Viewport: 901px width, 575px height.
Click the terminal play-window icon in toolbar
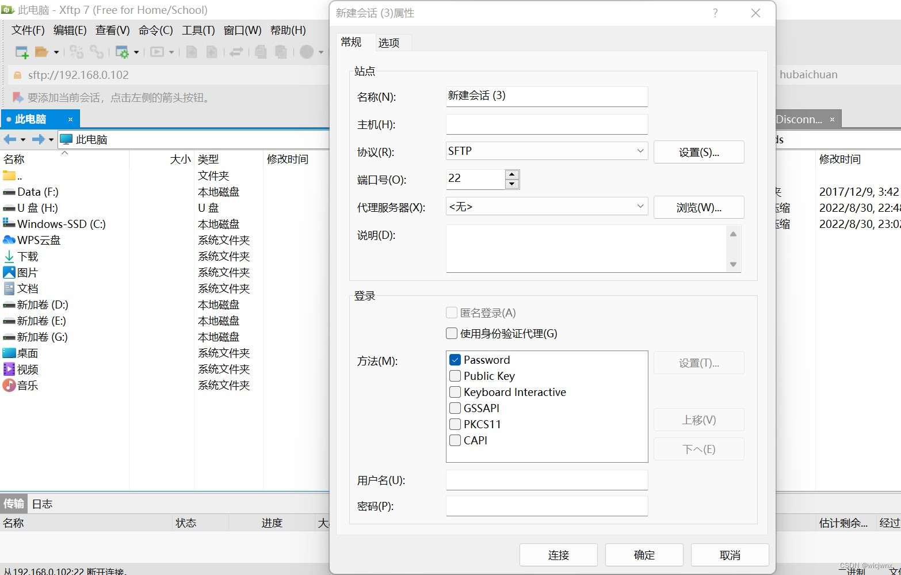point(157,52)
